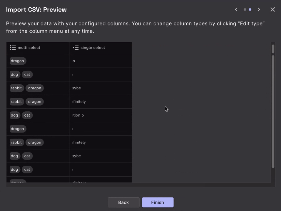Viewport: 281px width, 211px height.
Task: Click the 'finitely' cell in the seventh row
Action: tap(79, 142)
